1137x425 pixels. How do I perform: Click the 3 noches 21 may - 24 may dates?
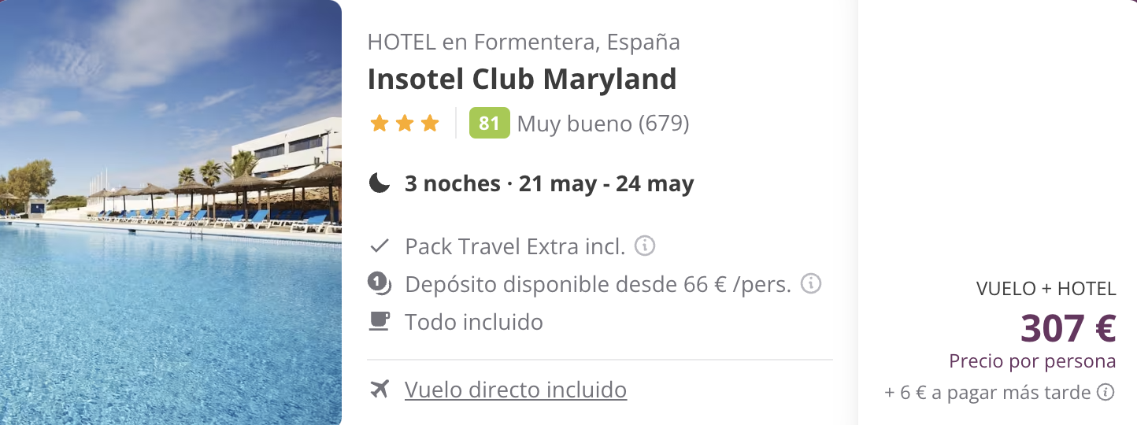click(550, 184)
